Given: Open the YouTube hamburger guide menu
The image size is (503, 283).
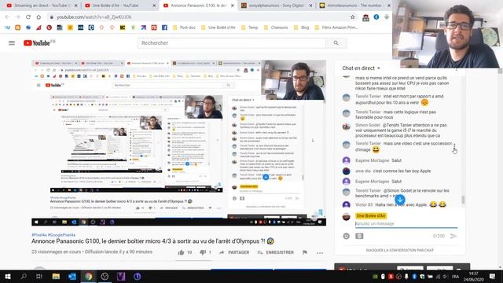Looking at the screenshot, I should pyautogui.click(x=12, y=43).
